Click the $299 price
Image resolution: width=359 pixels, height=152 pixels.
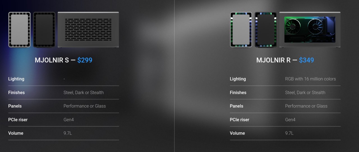tap(85, 60)
